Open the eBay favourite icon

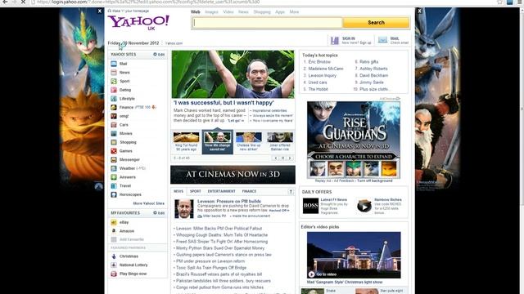(x=114, y=222)
